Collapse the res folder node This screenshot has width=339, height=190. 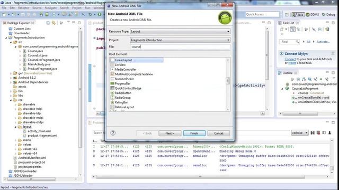tap(11, 100)
